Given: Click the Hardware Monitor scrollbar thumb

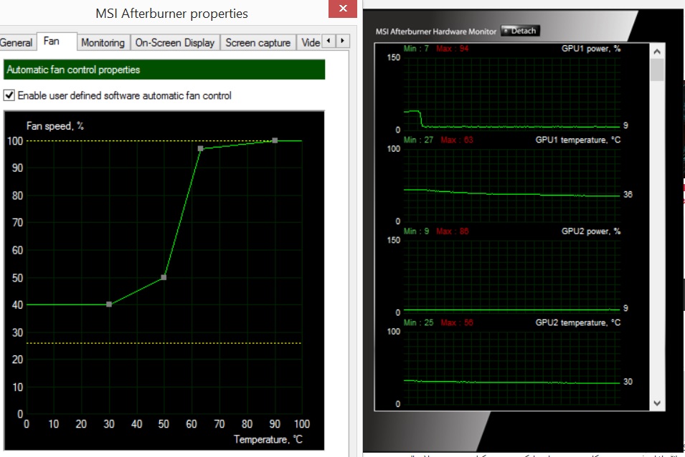Looking at the screenshot, I should [657, 69].
